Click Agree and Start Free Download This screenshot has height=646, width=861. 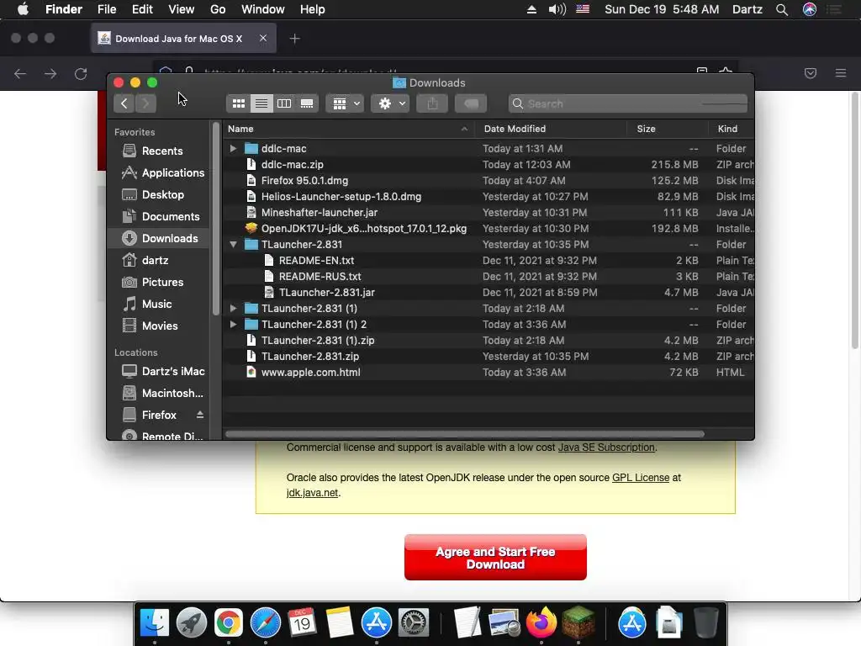(495, 557)
